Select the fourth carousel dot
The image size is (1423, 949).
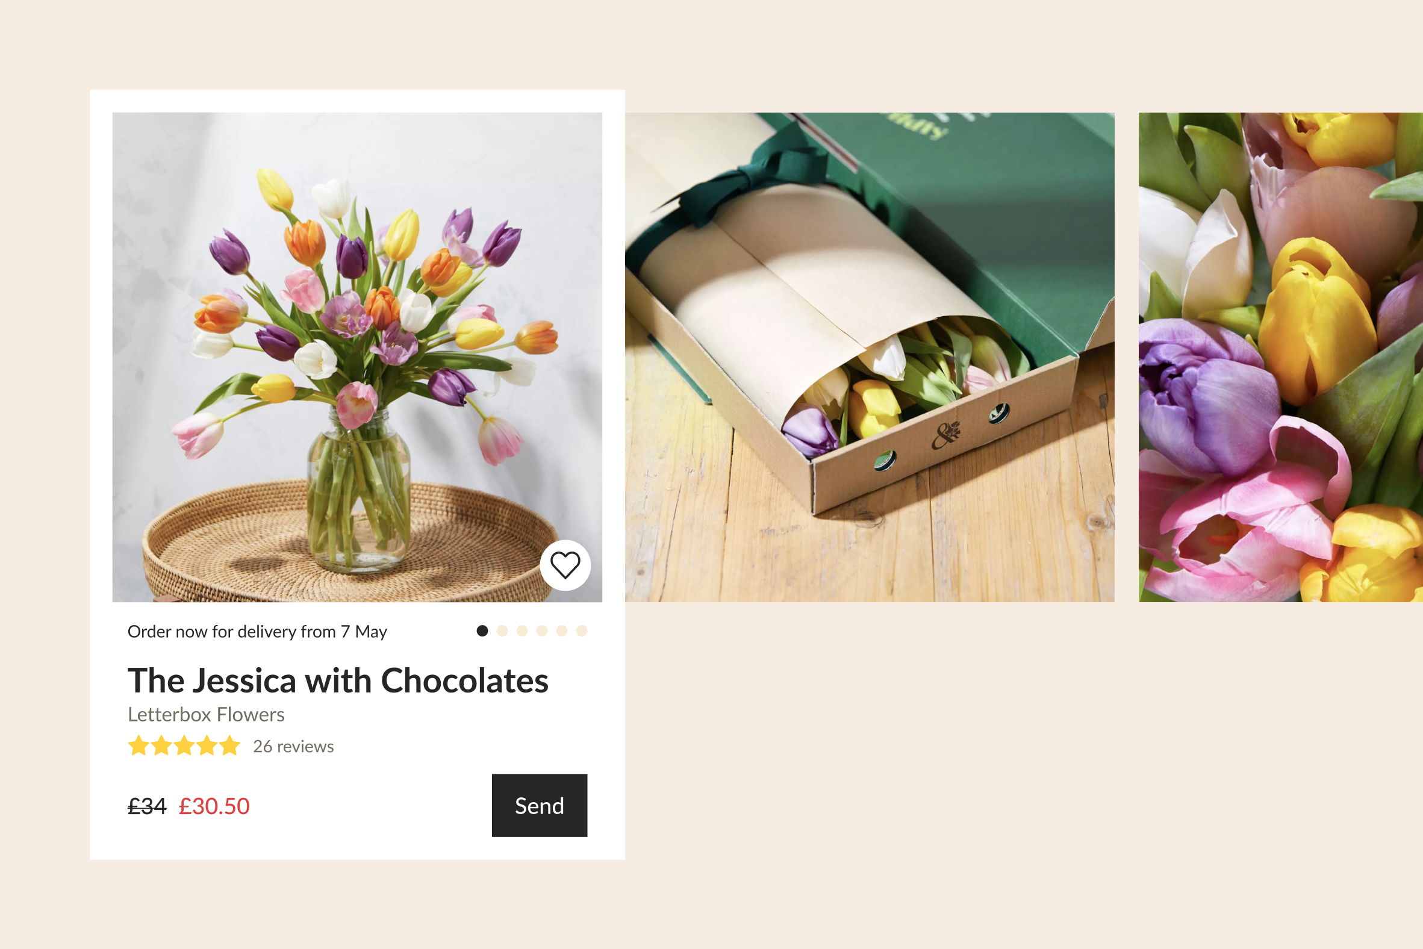pyautogui.click(x=542, y=630)
